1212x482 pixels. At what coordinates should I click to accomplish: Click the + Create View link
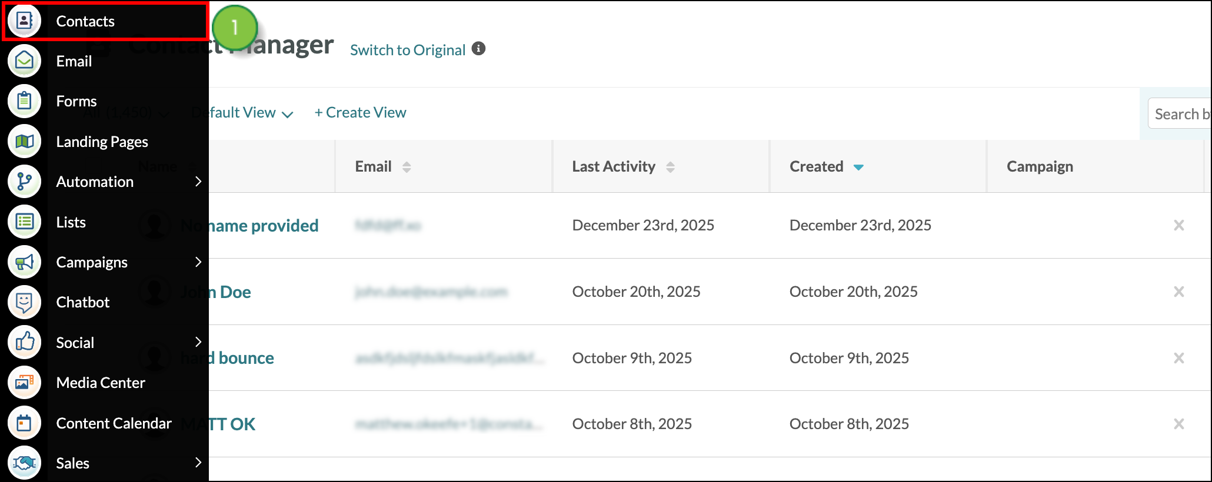pos(360,112)
